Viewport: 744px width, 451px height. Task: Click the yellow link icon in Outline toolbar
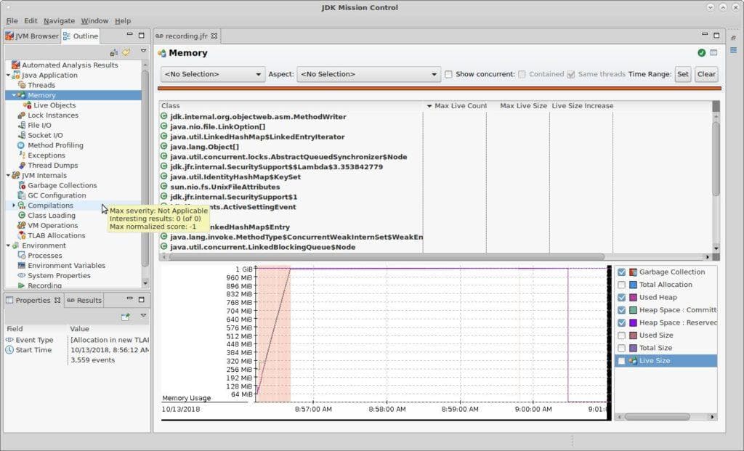(x=126, y=52)
